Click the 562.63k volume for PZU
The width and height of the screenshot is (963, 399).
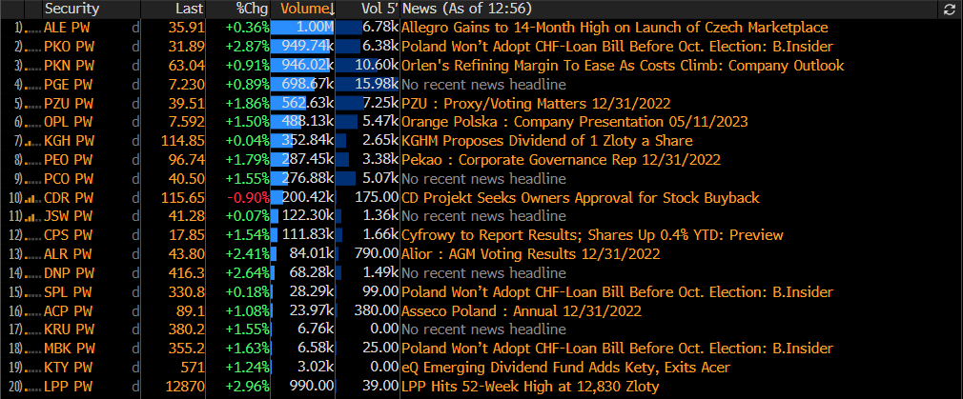coord(308,103)
